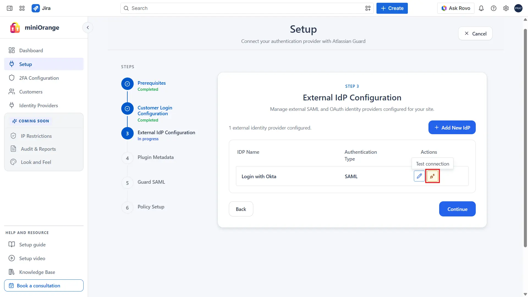
Task: Click External IdP Configuration step label
Action: point(166,132)
